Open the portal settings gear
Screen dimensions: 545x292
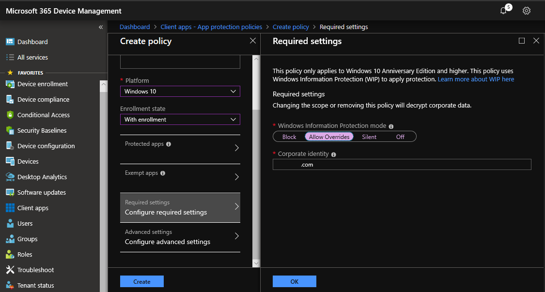tap(527, 11)
